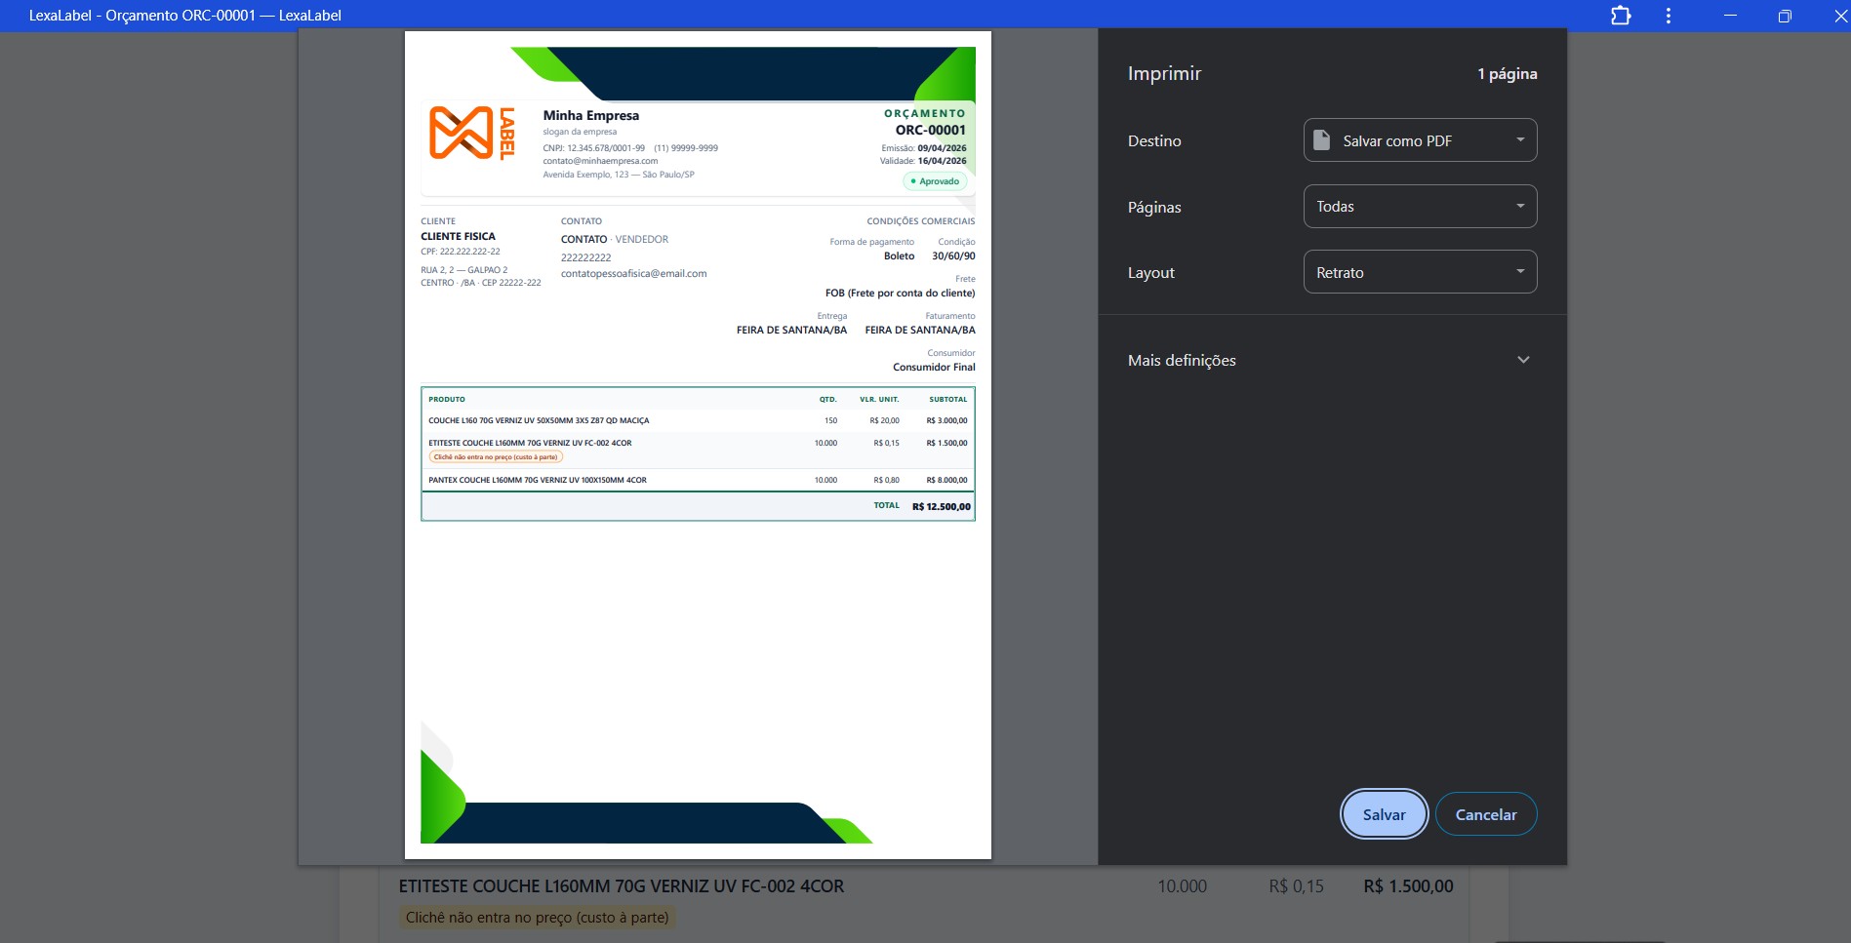The width and height of the screenshot is (1851, 943).
Task: Click the background R$ 1.500,00 subtotal
Action: 1408,886
